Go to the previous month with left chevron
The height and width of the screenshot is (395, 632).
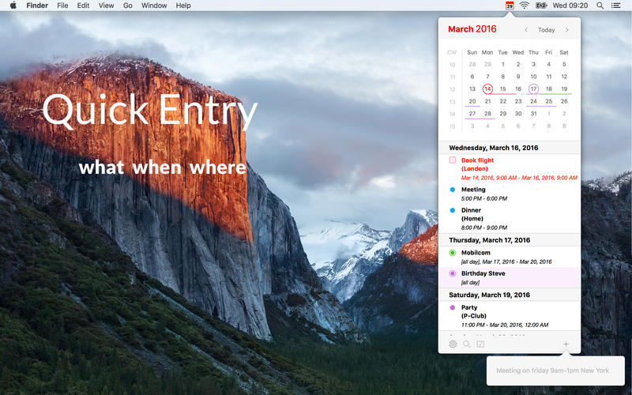pyautogui.click(x=526, y=30)
